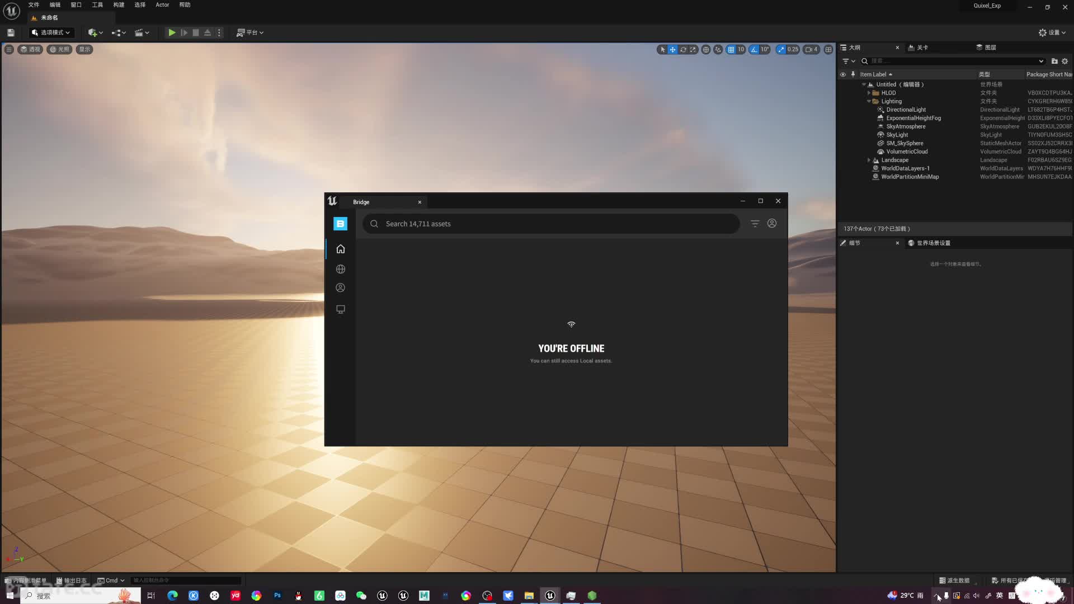Open grid snap value 10 dropdown

pyautogui.click(x=741, y=49)
